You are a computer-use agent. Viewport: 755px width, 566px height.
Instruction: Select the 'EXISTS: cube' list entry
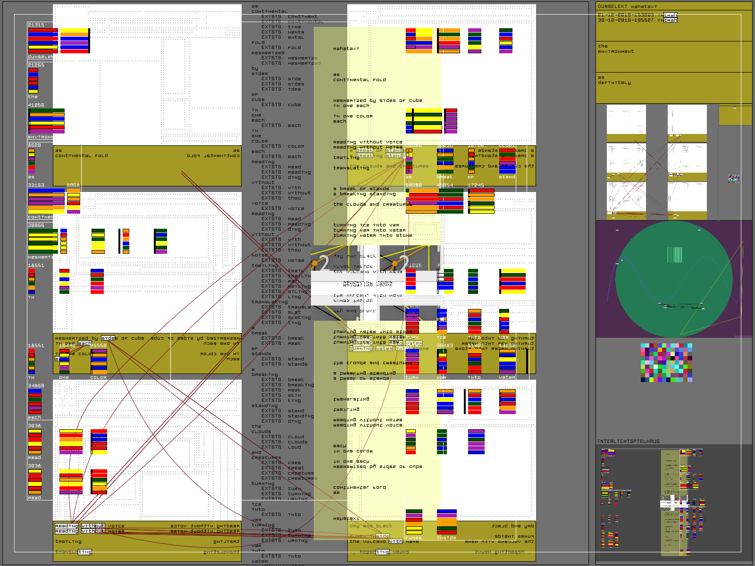tap(281, 105)
